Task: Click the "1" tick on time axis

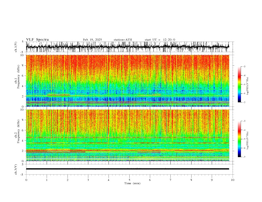Action: point(47,180)
